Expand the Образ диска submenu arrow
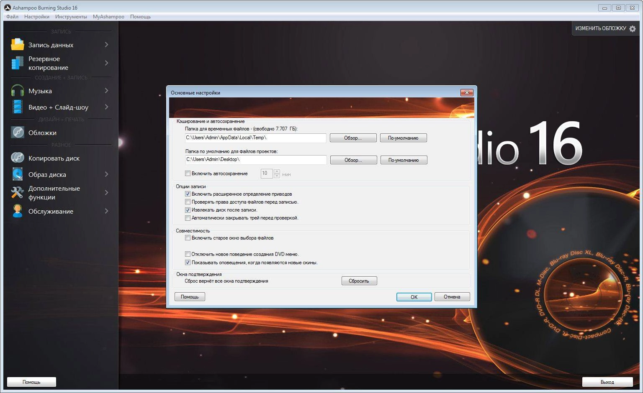The image size is (643, 393). (x=106, y=174)
